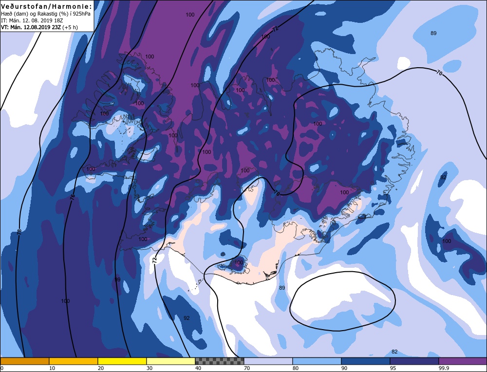487x372 pixels.
Task: Click the 'Veðurstofan/Harmonie:' title text
Action: (x=47, y=6)
